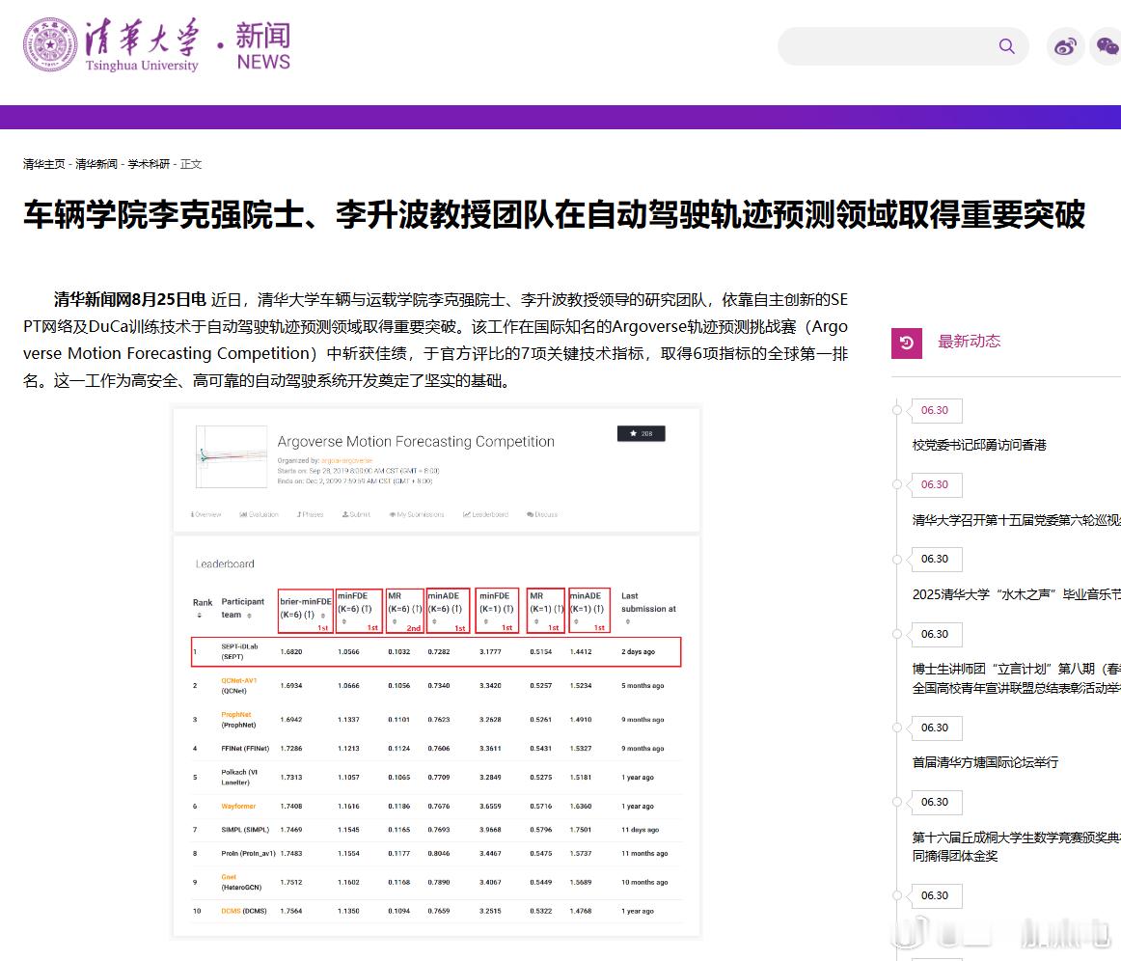
Task: Open news 博士生讲师团"立言计划"第八期
Action: tap(1016, 678)
